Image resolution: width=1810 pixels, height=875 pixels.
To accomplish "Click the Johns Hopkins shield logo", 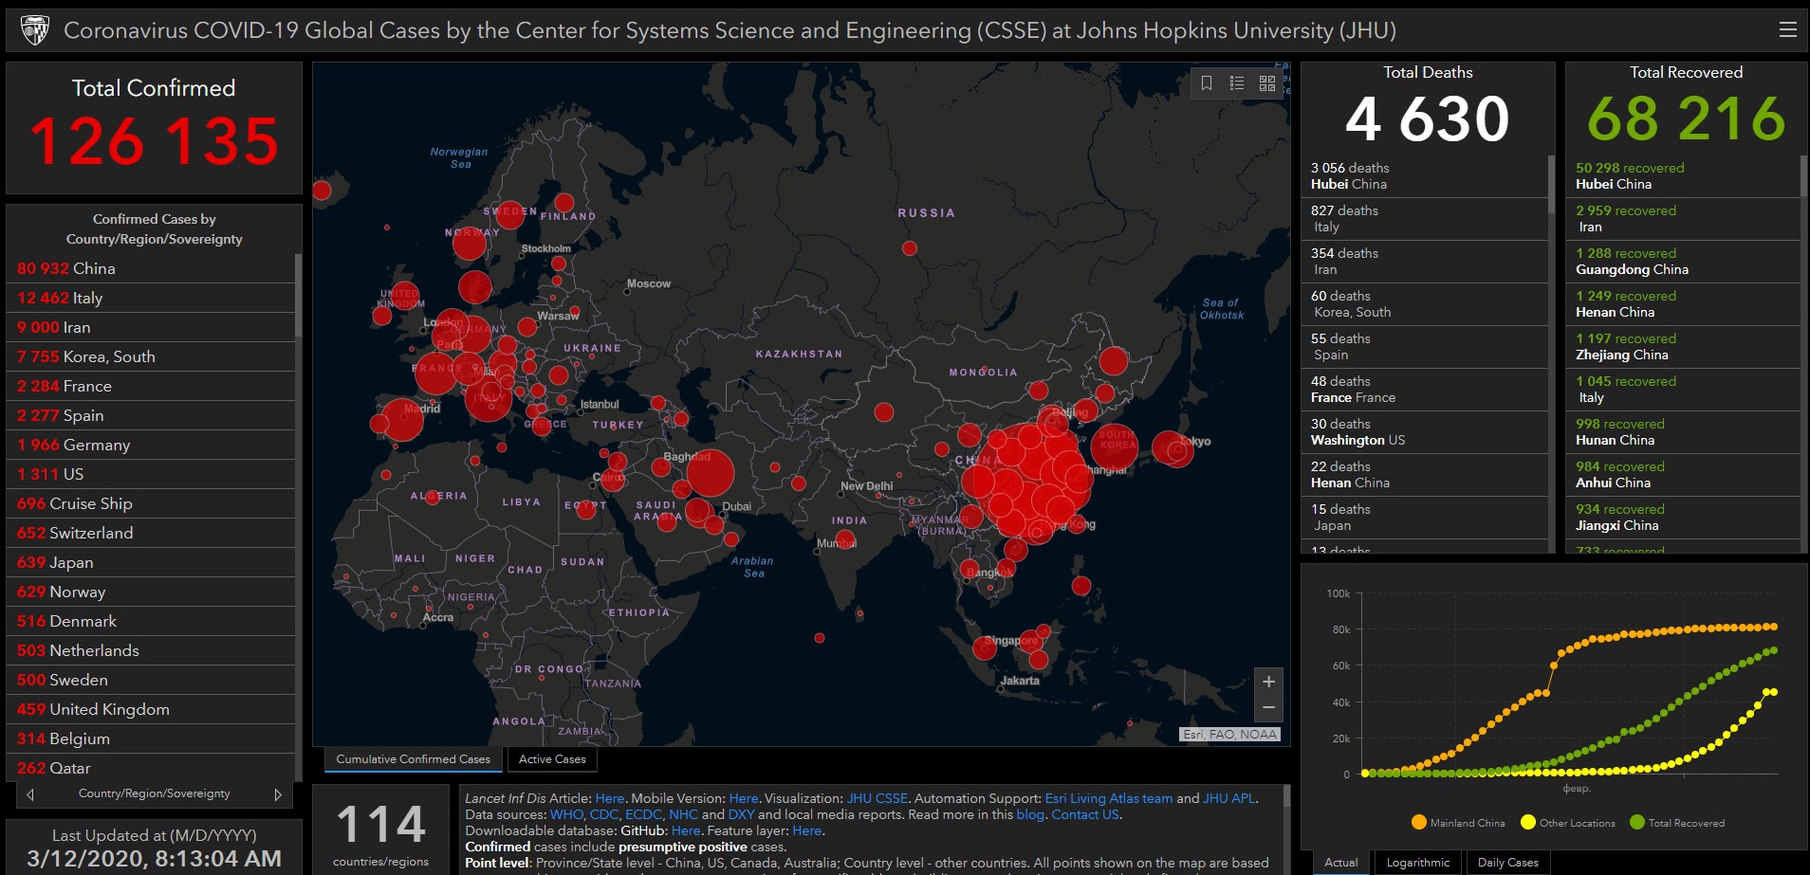I will (x=35, y=30).
